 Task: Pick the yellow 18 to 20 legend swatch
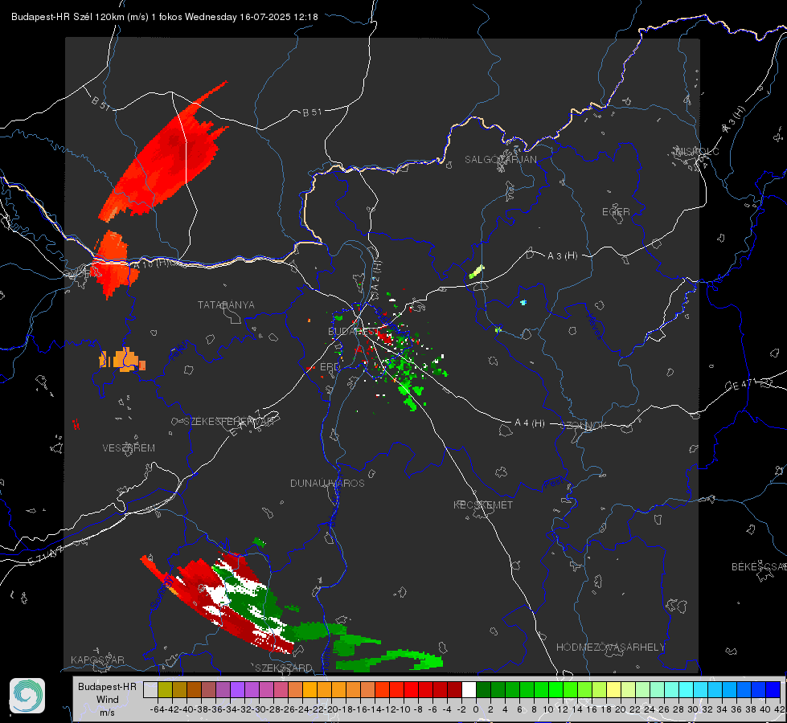point(613,689)
